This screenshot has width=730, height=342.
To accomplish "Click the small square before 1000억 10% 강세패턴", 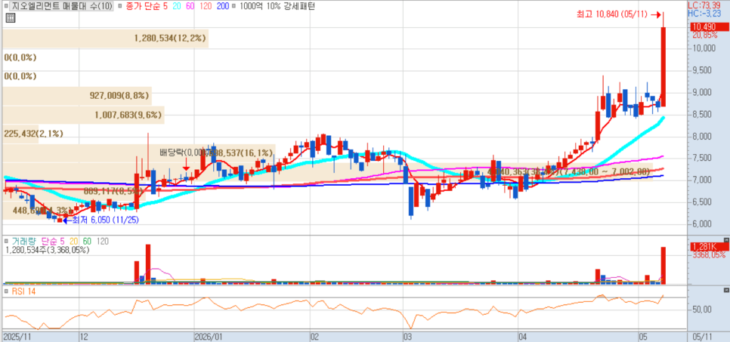I will point(234,7).
